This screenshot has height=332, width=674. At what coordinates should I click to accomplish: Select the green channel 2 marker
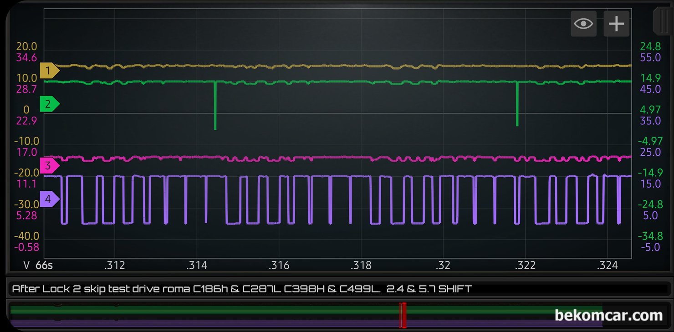[x=49, y=104]
